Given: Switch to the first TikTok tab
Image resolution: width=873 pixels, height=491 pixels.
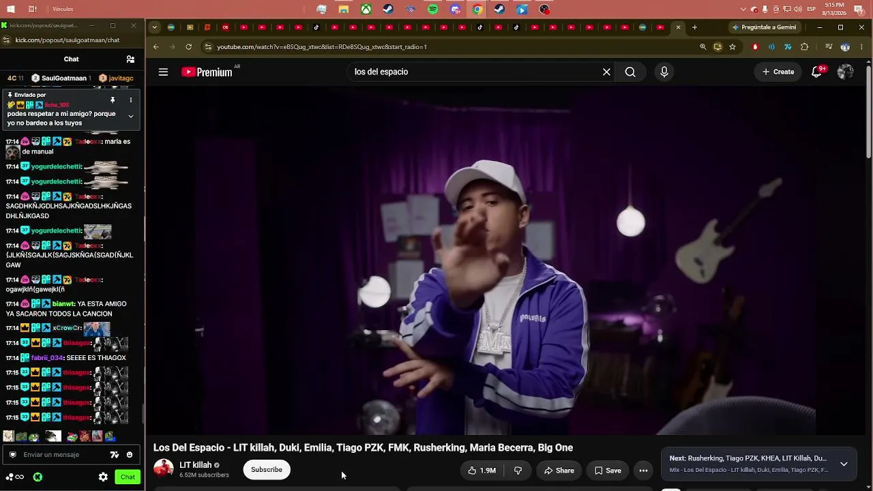Looking at the screenshot, I should pyautogui.click(x=316, y=27).
